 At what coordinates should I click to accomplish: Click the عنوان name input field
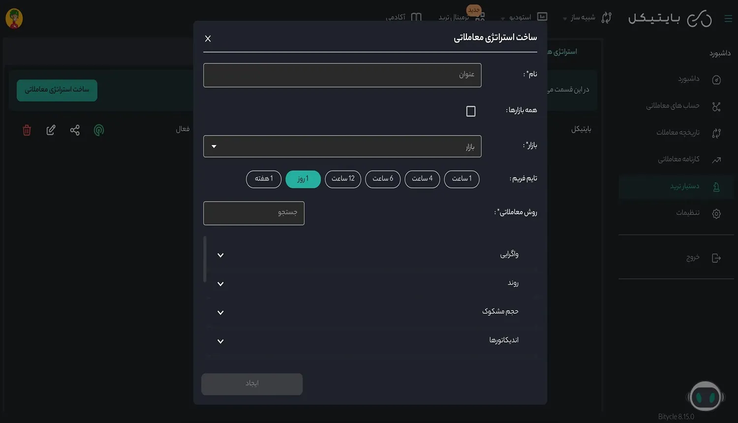pos(342,75)
